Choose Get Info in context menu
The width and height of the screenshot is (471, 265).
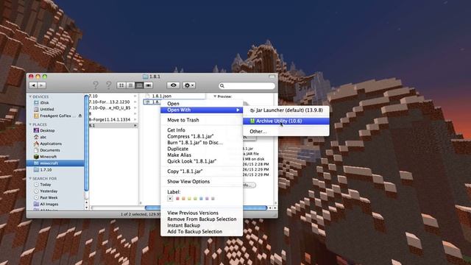[202, 130]
